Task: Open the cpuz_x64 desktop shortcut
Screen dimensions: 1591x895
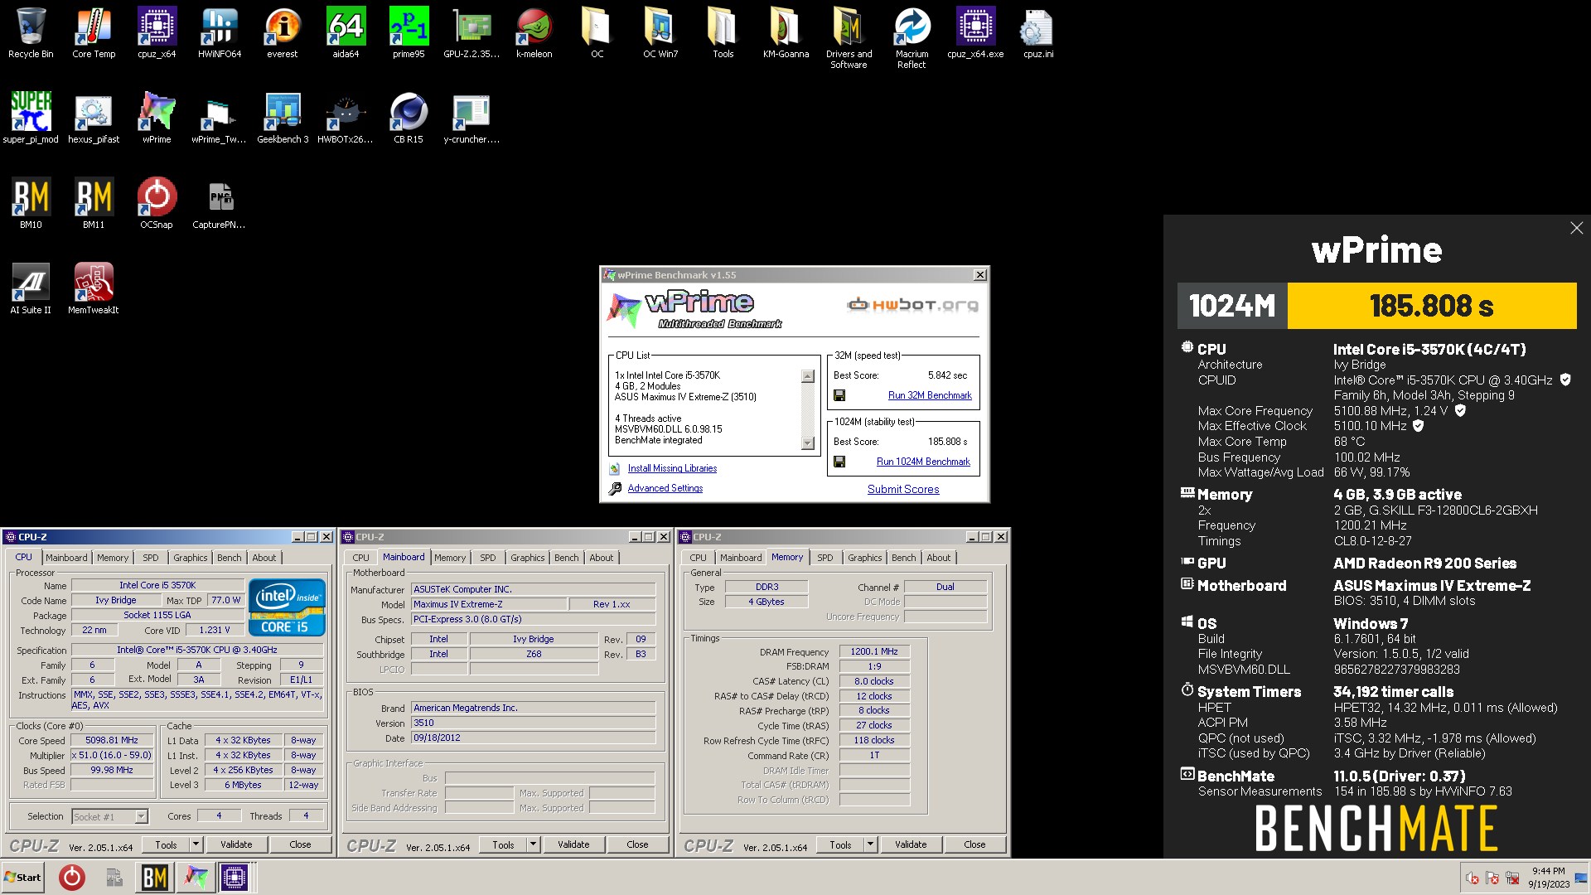Action: pyautogui.click(x=157, y=33)
